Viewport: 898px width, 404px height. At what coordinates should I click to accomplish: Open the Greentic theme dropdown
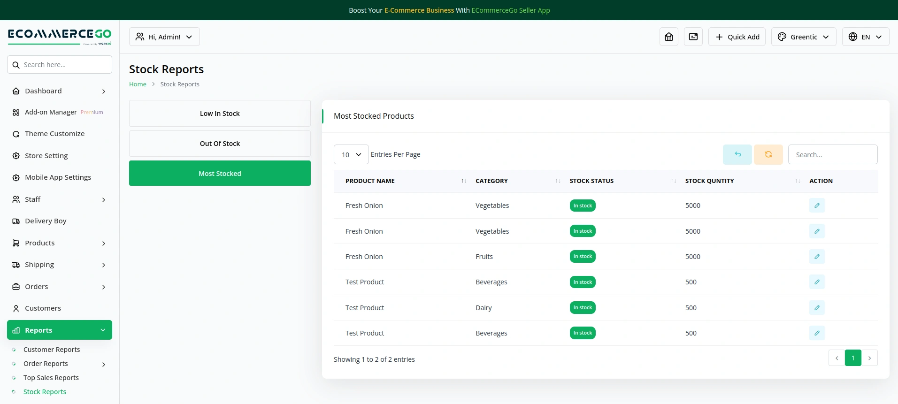click(803, 37)
